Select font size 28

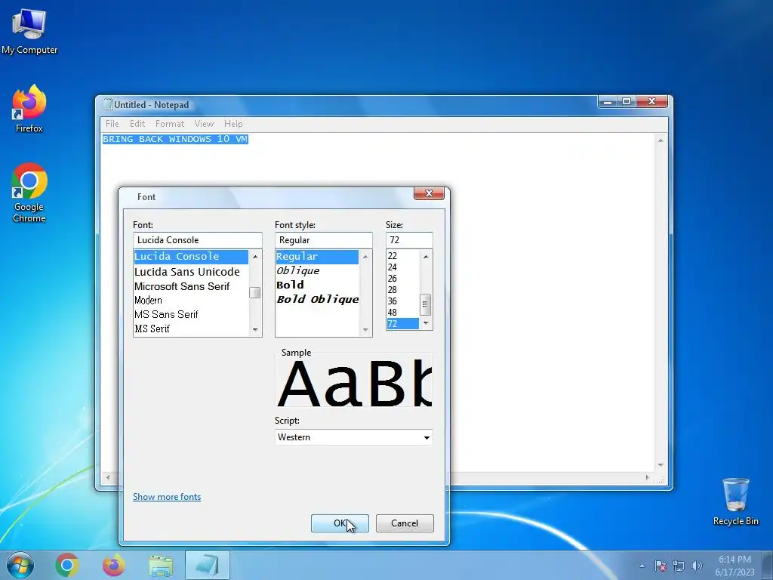403,290
